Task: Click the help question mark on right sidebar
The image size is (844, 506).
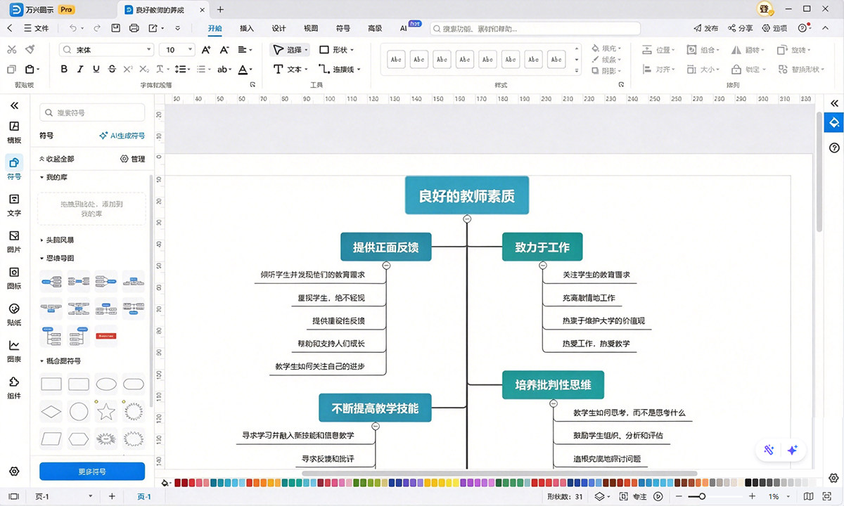Action: coord(834,148)
